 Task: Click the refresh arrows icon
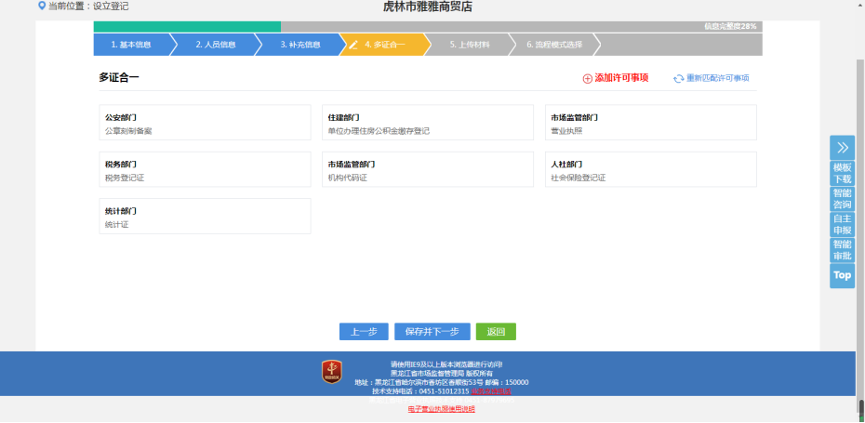point(679,79)
